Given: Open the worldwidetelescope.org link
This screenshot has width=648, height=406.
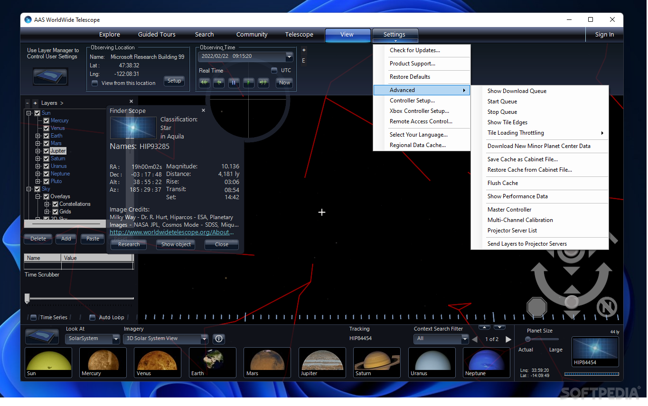Looking at the screenshot, I should pyautogui.click(x=172, y=232).
